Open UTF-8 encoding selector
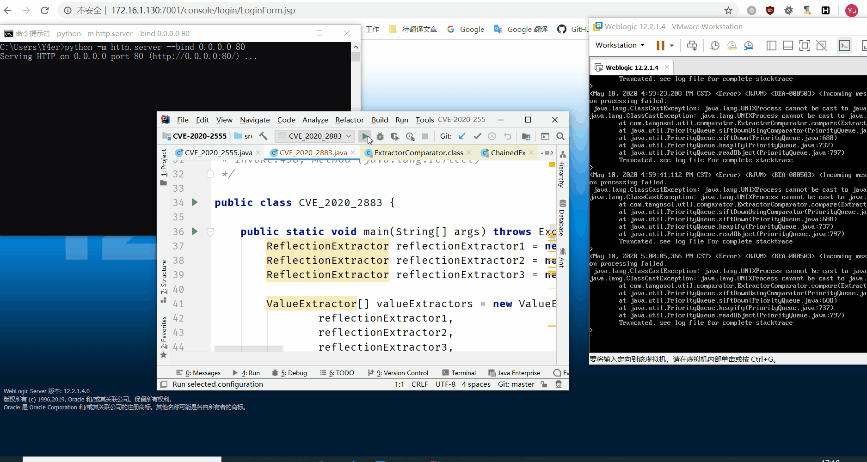The width and height of the screenshot is (867, 462). coord(445,384)
